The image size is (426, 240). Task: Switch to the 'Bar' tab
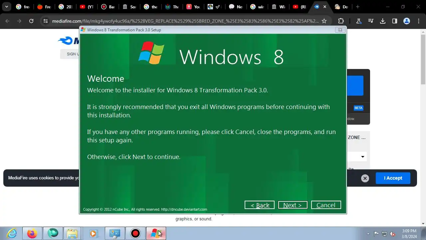(108, 7)
